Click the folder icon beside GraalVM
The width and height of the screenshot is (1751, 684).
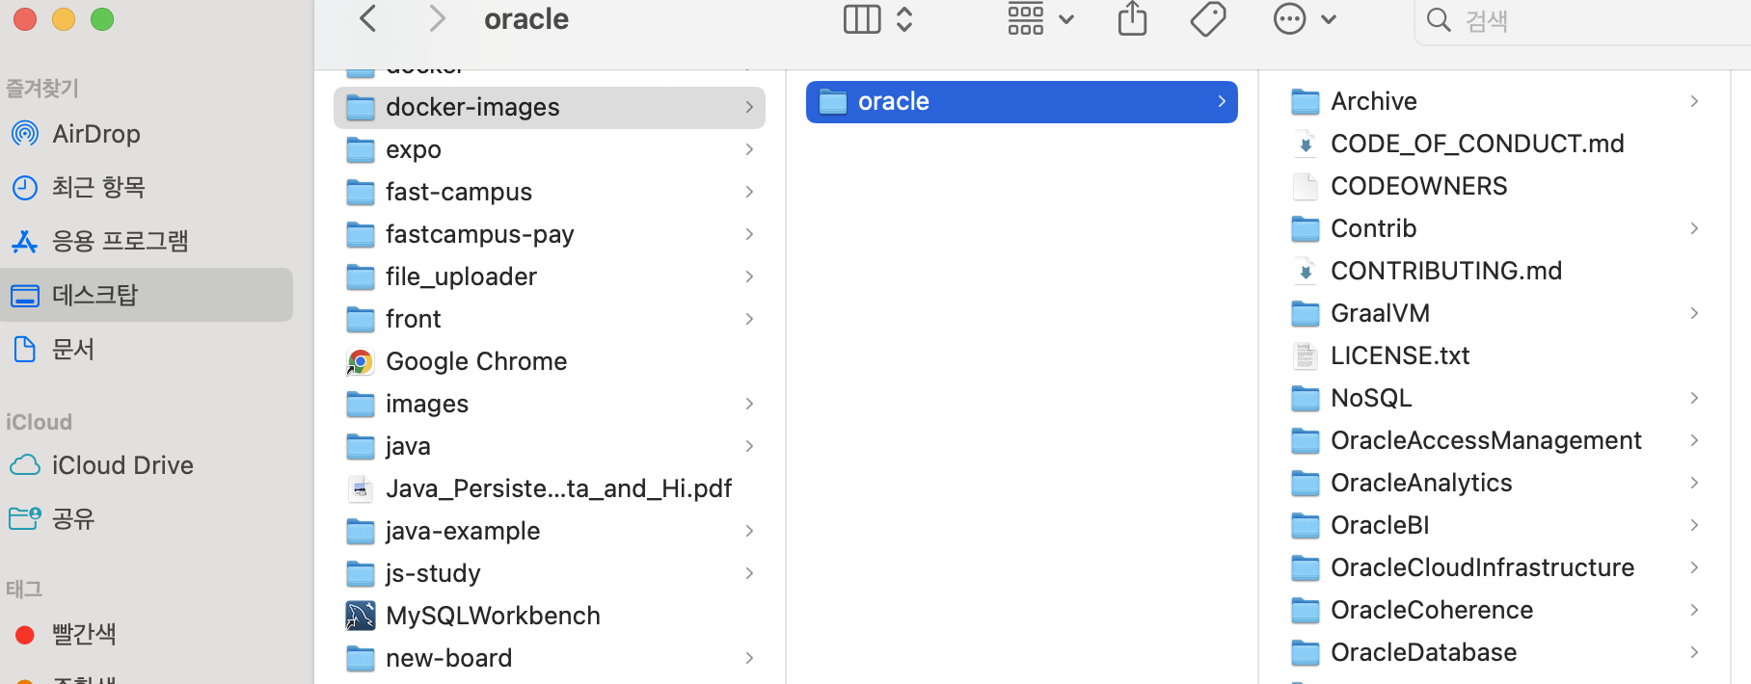(1306, 313)
